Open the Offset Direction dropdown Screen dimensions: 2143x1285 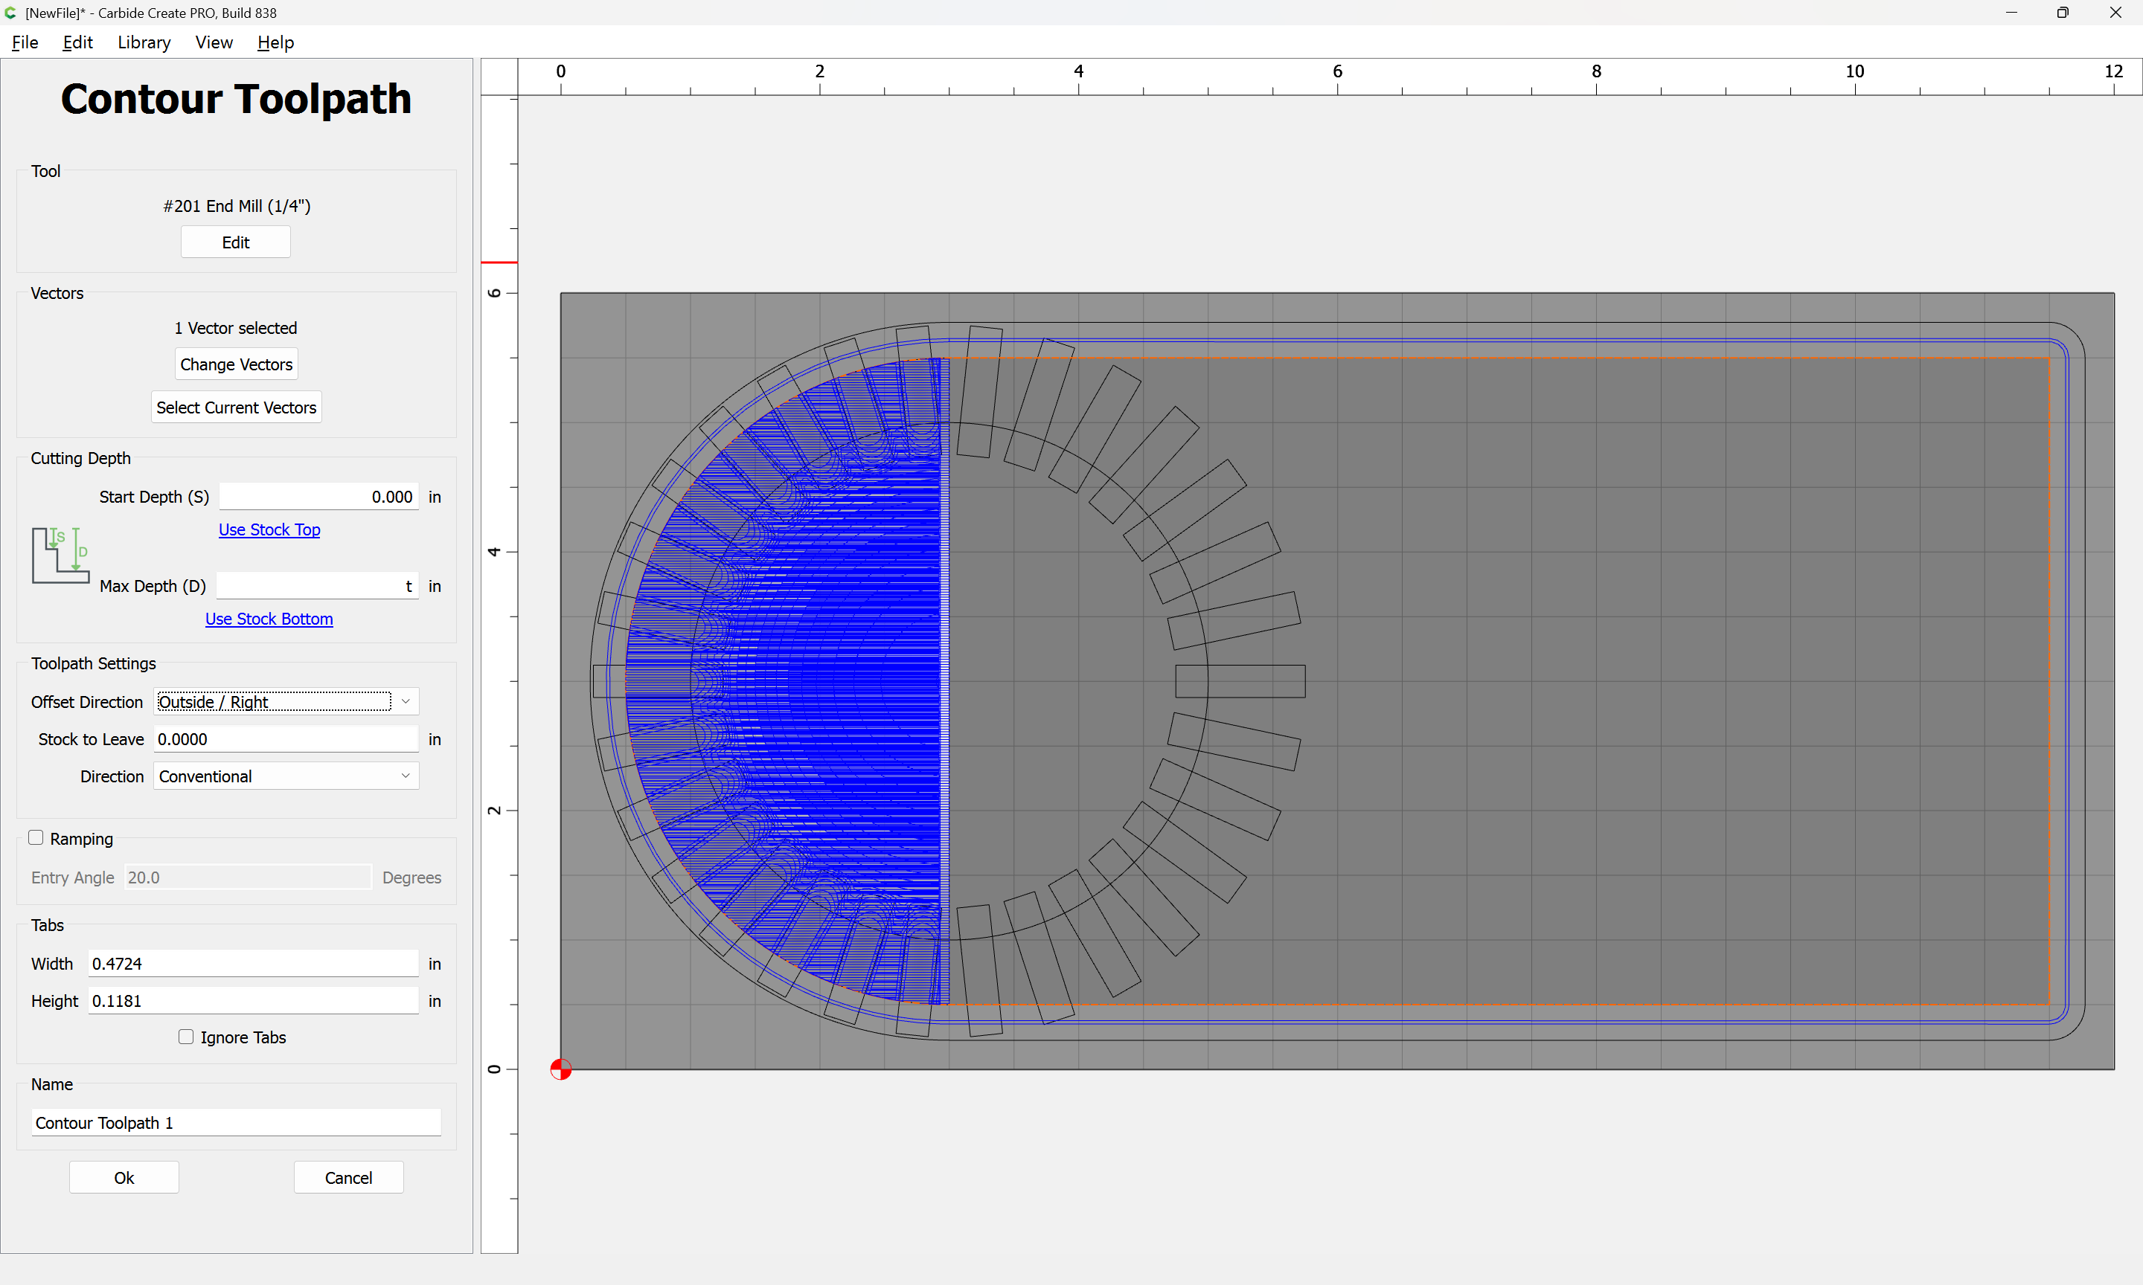tap(286, 701)
